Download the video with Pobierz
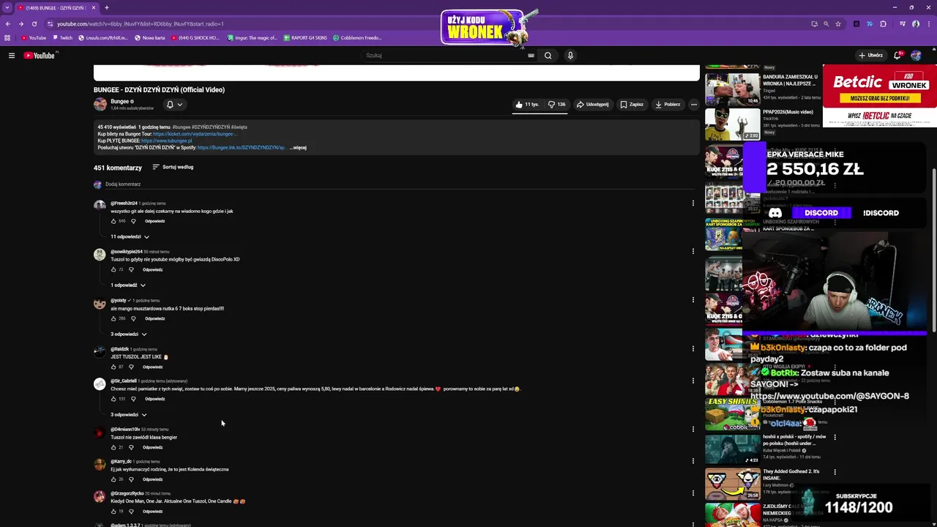The image size is (937, 527). tap(668, 105)
